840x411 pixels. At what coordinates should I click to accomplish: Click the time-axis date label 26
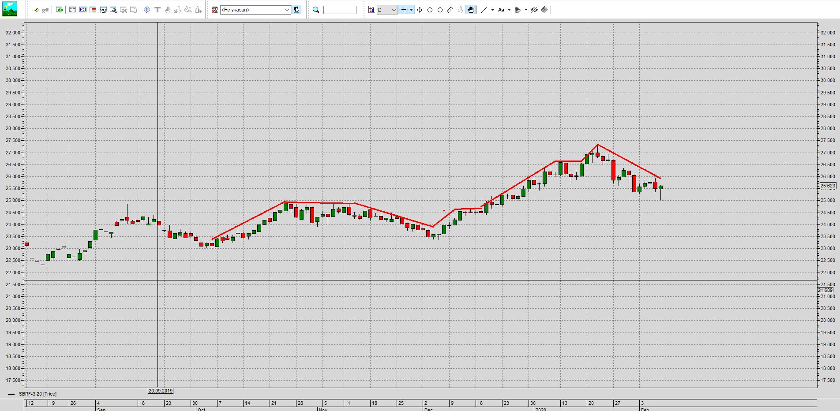pos(73,403)
